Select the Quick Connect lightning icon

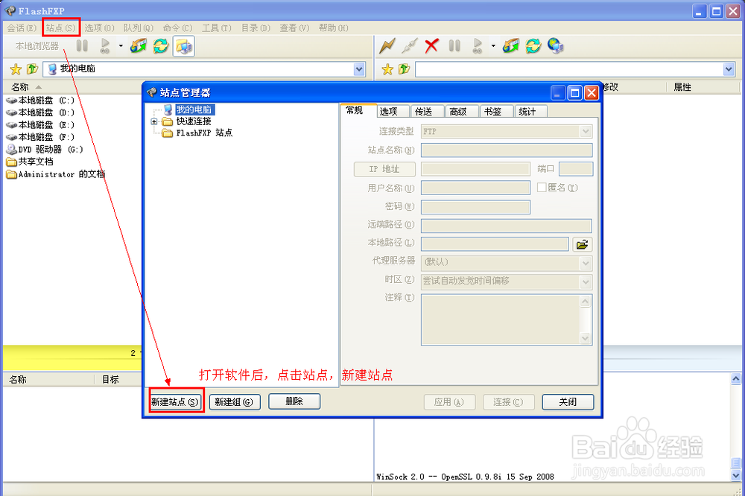click(387, 45)
